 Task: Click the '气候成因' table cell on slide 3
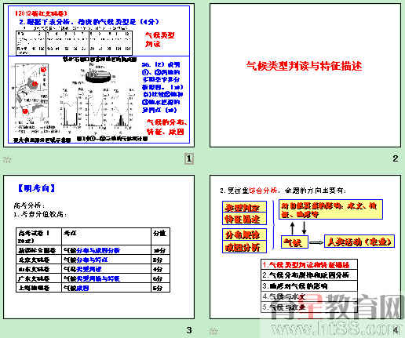click(106, 288)
